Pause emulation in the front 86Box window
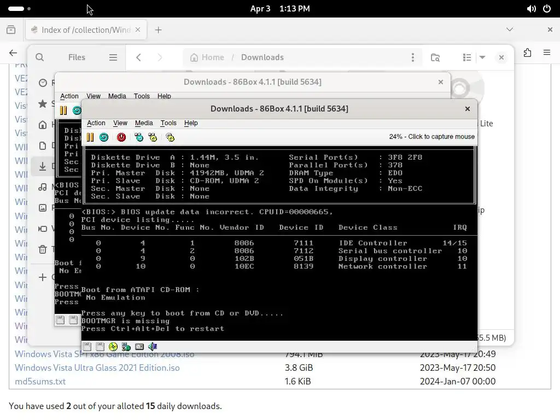Image resolution: width=560 pixels, height=420 pixels. [90, 137]
